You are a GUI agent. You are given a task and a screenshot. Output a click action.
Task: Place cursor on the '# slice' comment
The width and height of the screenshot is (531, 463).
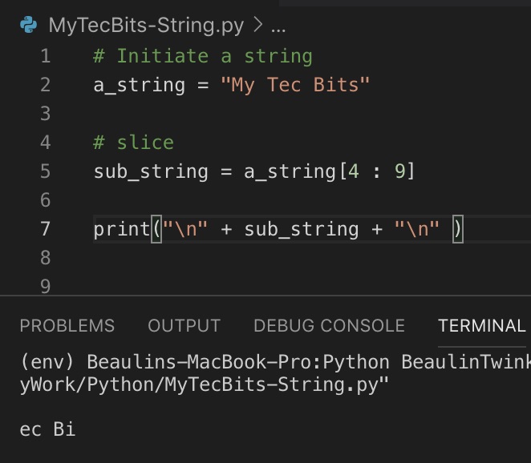(x=133, y=143)
